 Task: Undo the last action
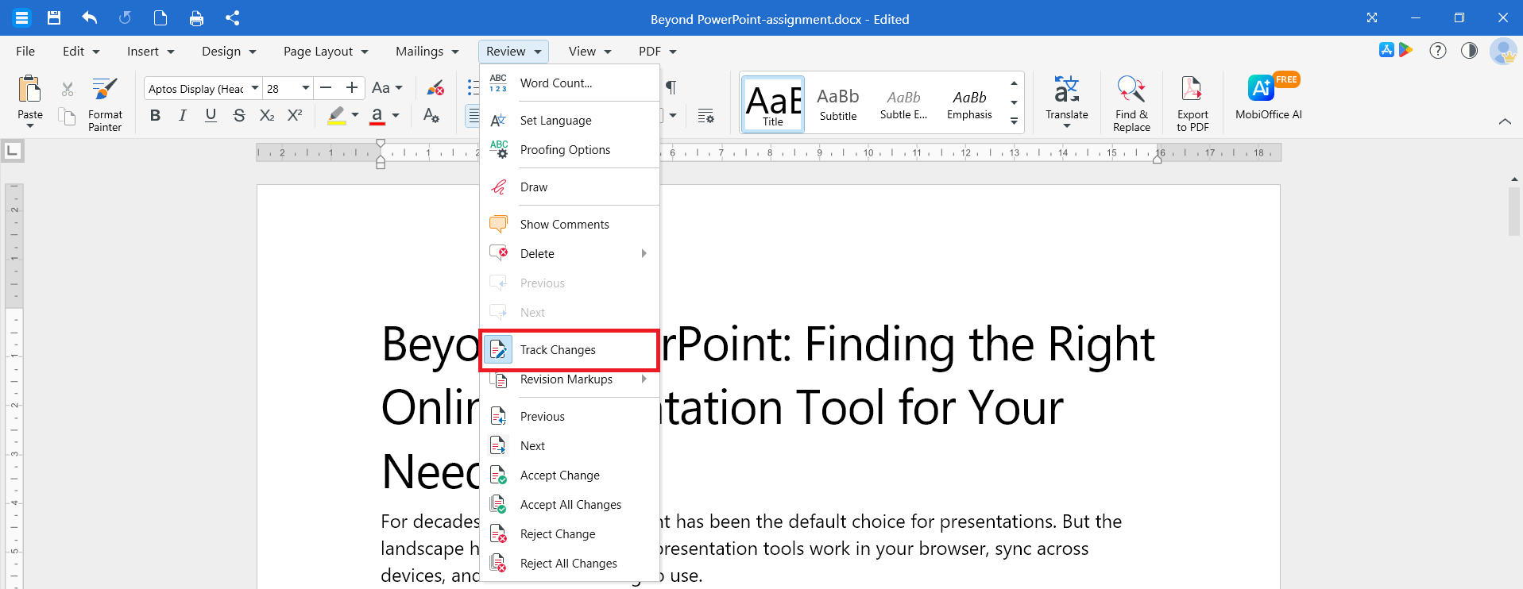(89, 18)
